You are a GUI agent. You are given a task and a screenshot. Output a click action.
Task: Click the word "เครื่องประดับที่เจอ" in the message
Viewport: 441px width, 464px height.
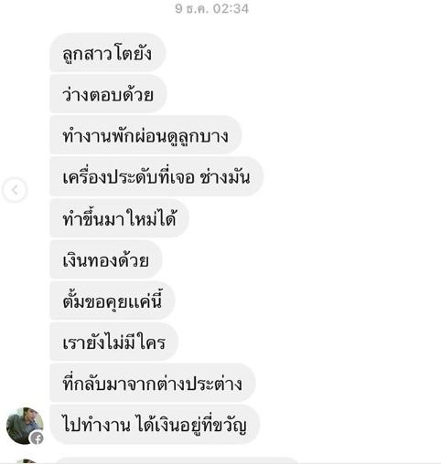pos(128,177)
